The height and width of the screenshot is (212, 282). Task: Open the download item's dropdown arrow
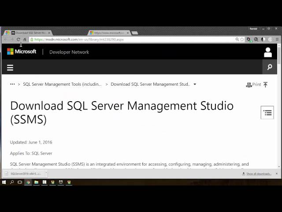tap(46, 173)
